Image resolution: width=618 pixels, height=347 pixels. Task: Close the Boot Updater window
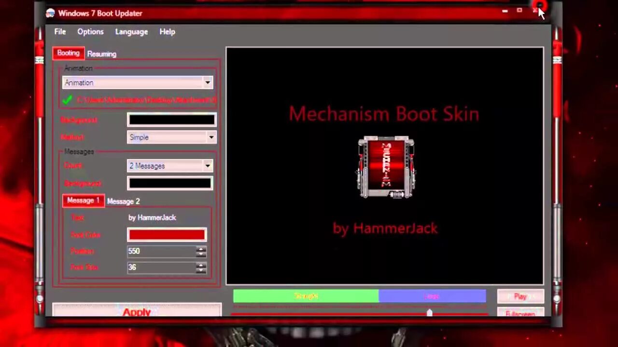click(536, 10)
